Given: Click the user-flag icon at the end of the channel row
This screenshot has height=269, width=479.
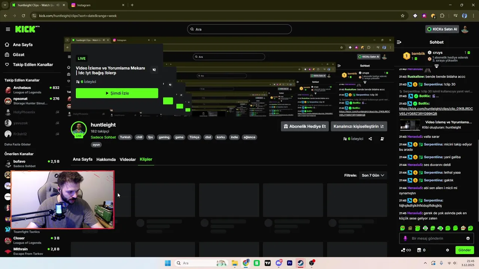Looking at the screenshot, I should (382, 139).
